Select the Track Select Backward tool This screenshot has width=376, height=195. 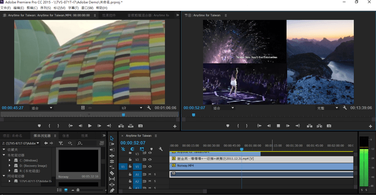(x=112, y=150)
